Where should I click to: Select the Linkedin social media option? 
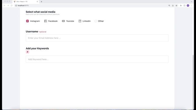coord(85,21)
